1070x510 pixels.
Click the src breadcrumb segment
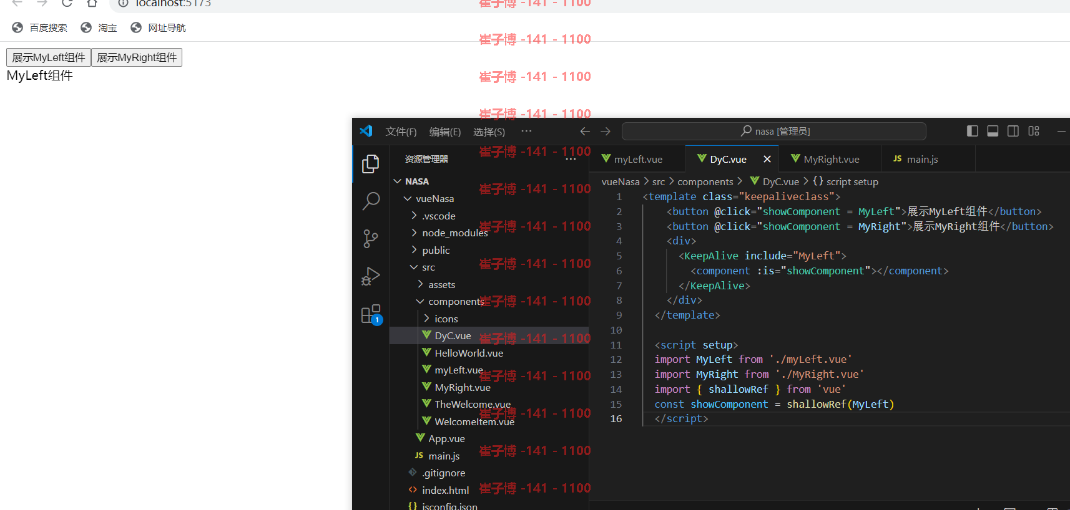(x=659, y=181)
